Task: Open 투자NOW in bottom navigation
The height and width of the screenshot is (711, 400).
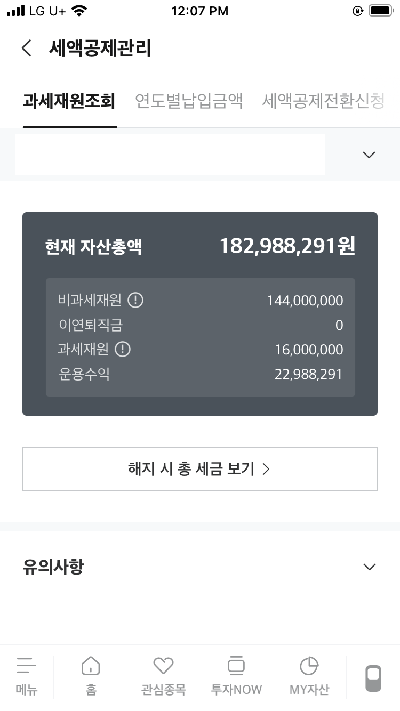Action: click(x=236, y=676)
